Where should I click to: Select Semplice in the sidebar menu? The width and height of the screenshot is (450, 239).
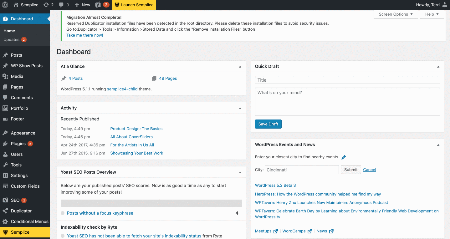click(x=20, y=232)
